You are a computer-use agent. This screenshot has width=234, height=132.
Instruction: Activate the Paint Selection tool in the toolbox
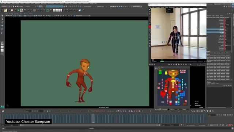pyautogui.click(x=2, y=22)
